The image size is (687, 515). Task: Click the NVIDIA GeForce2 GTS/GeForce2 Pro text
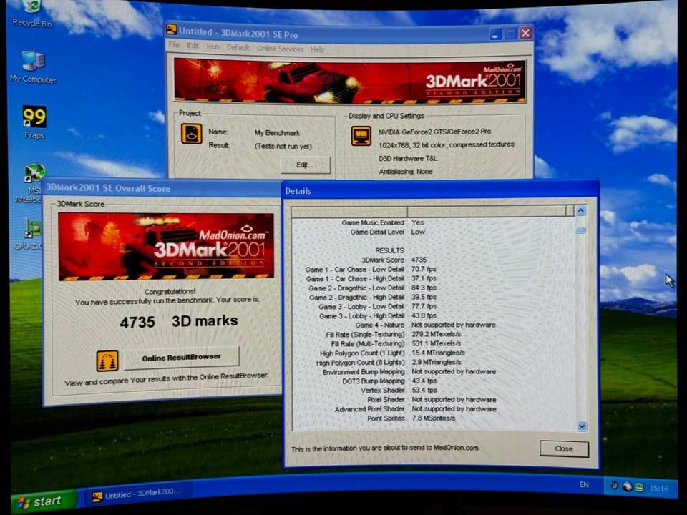pyautogui.click(x=434, y=132)
